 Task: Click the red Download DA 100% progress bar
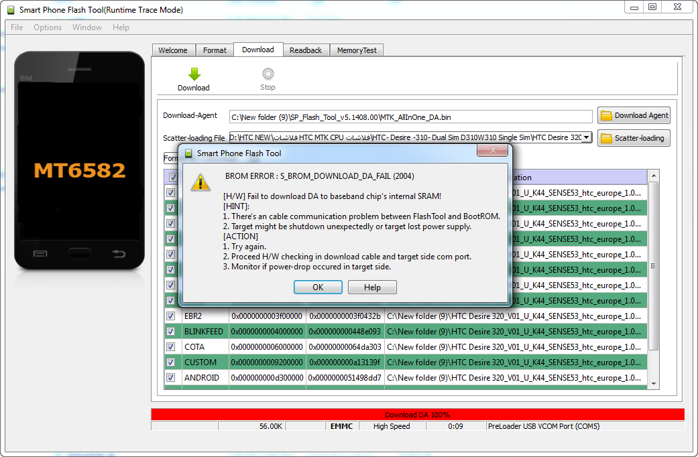coord(418,415)
